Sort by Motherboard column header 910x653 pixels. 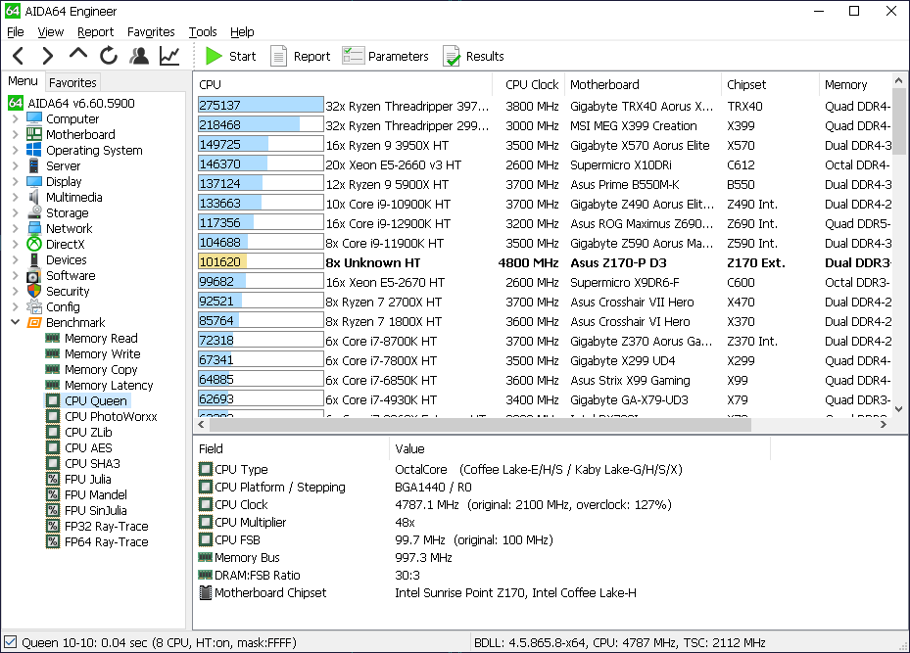pos(642,84)
